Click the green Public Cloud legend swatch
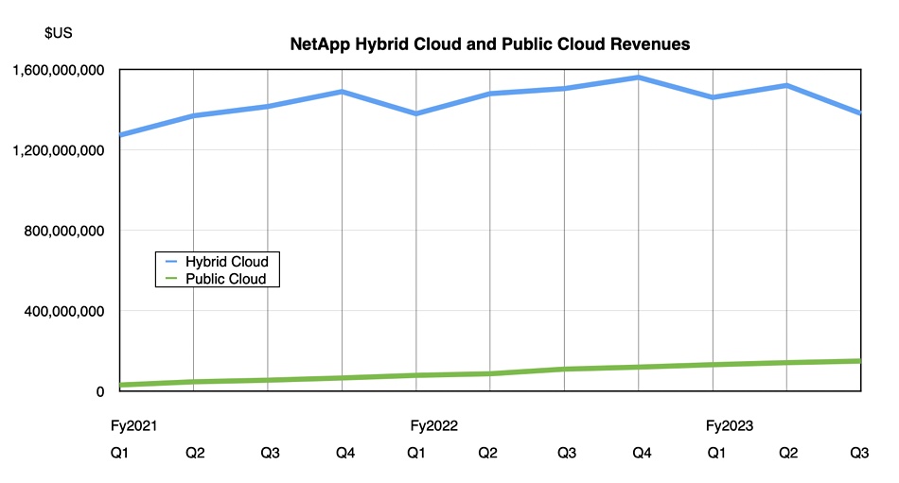 pos(171,279)
